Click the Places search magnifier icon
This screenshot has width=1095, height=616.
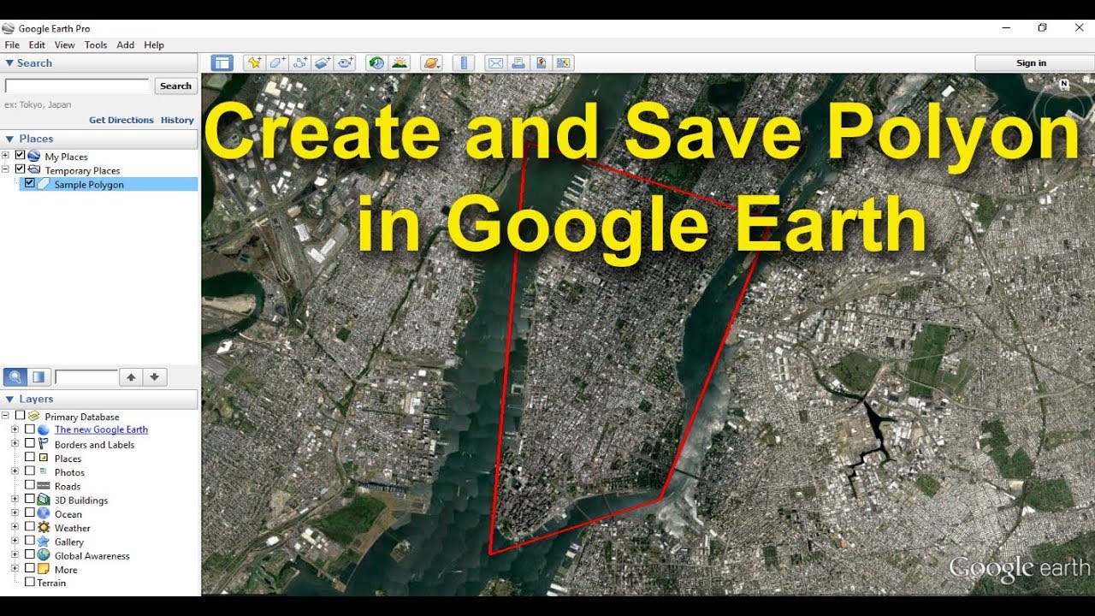point(15,376)
